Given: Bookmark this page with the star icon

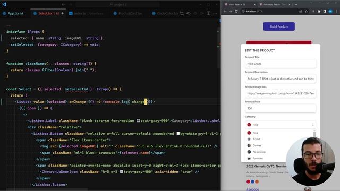Looking at the screenshot, I should (x=306, y=12).
